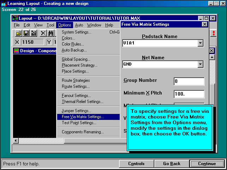Viewport: 227px width, 170px height.
Task: Expand the Net Name dropdown
Action: pos(201,64)
